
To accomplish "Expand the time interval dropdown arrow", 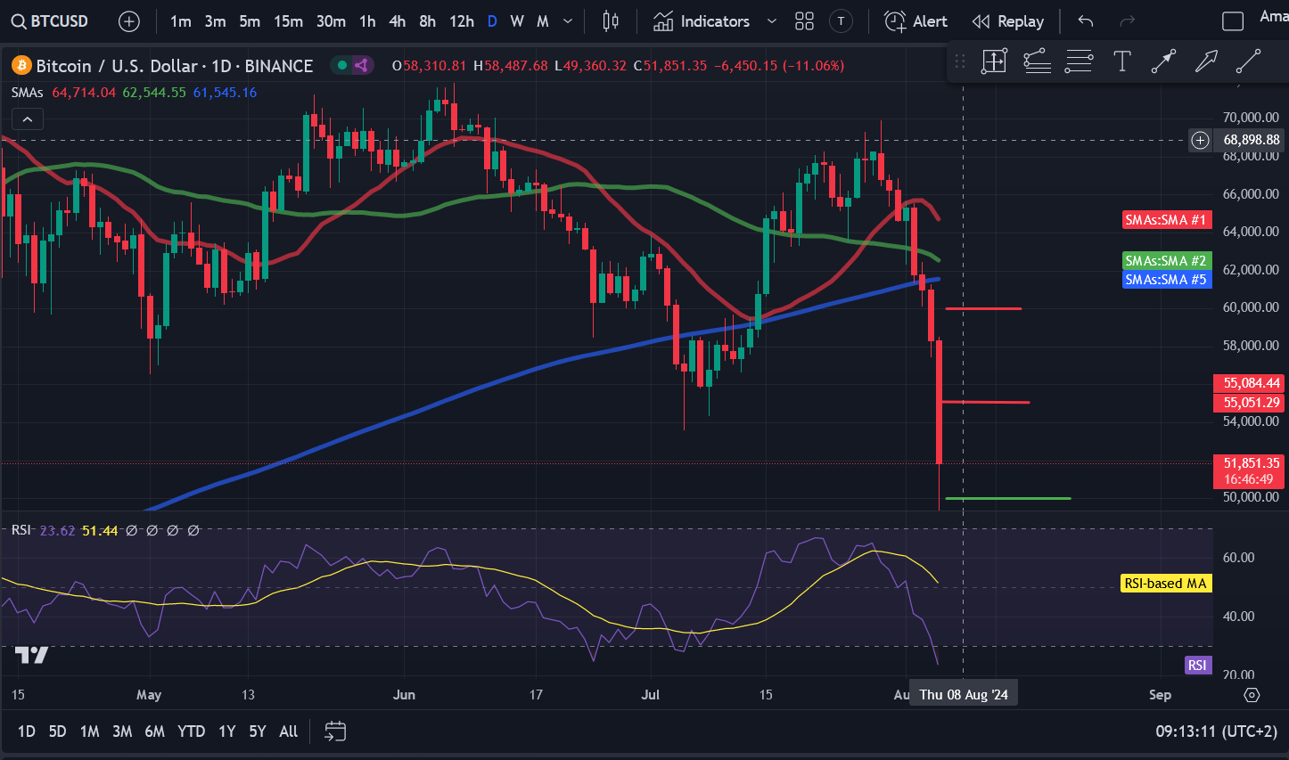I will point(568,21).
